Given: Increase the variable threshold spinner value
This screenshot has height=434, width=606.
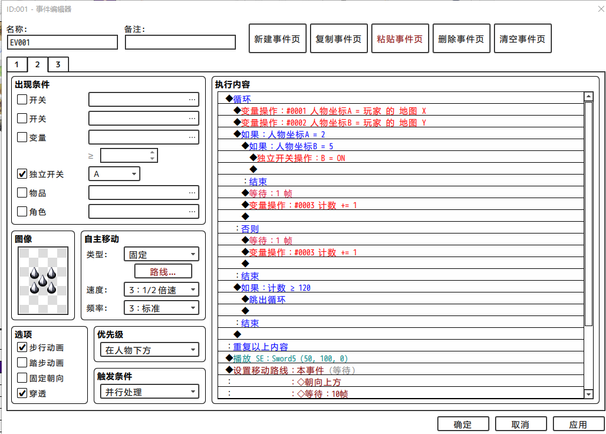Looking at the screenshot, I should [153, 152].
